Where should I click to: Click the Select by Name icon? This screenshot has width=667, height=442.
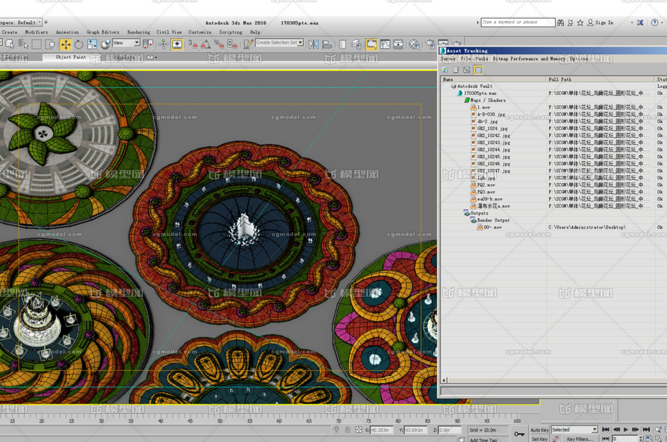(x=23, y=44)
